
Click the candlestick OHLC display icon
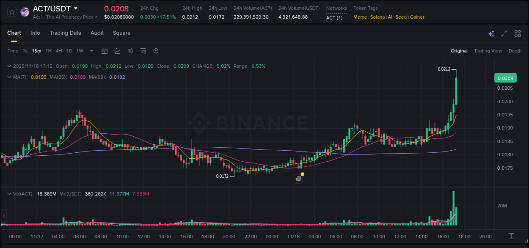130,51
